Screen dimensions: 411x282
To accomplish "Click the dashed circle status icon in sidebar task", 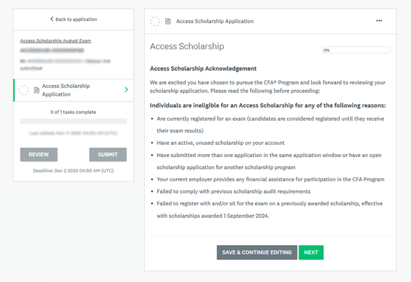I will [24, 90].
